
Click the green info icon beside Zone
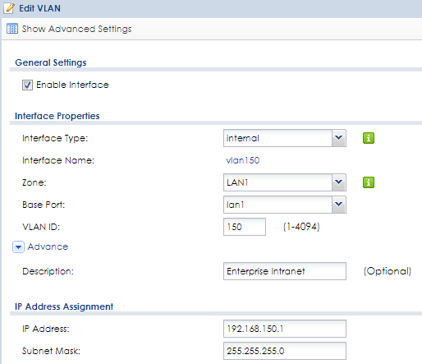pos(369,182)
